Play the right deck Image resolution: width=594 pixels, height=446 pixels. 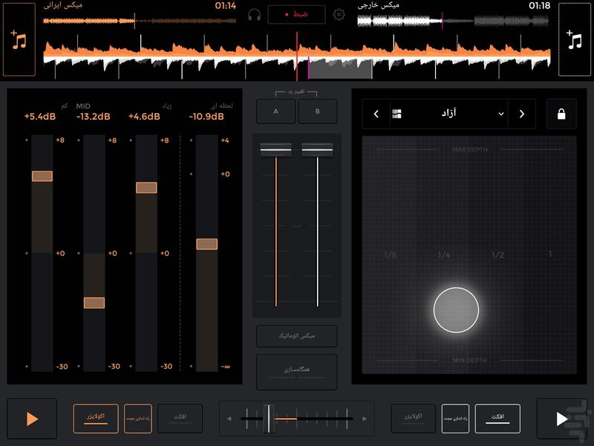point(561,418)
